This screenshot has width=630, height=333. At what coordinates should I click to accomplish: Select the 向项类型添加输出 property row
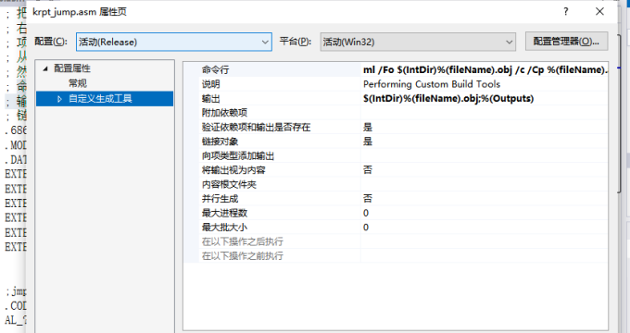click(395, 155)
